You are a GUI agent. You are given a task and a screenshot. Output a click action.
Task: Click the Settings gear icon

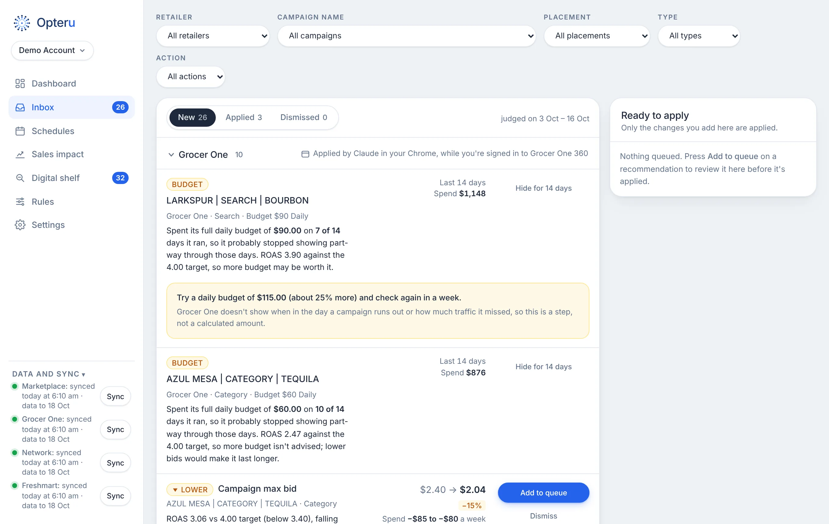tap(20, 225)
